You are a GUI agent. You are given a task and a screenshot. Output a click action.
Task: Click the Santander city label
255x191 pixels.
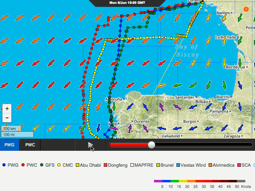tap(185, 97)
